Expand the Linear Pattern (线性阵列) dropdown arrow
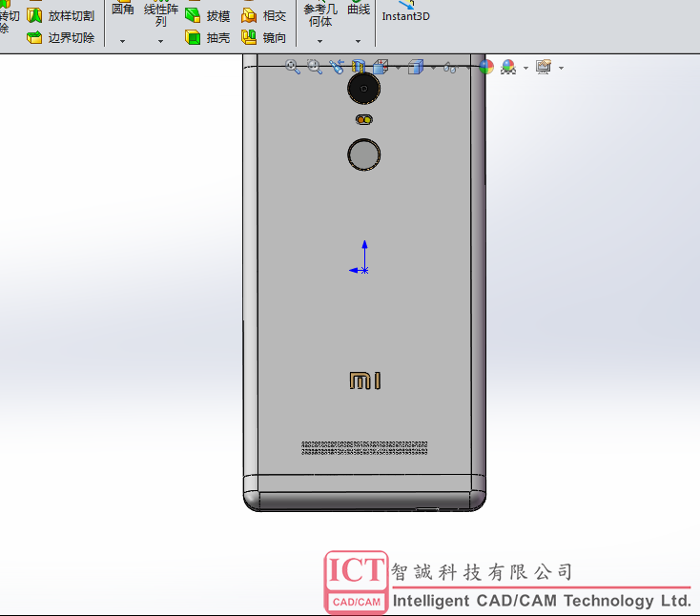Image resolution: width=700 pixels, height=616 pixels. 161,41
